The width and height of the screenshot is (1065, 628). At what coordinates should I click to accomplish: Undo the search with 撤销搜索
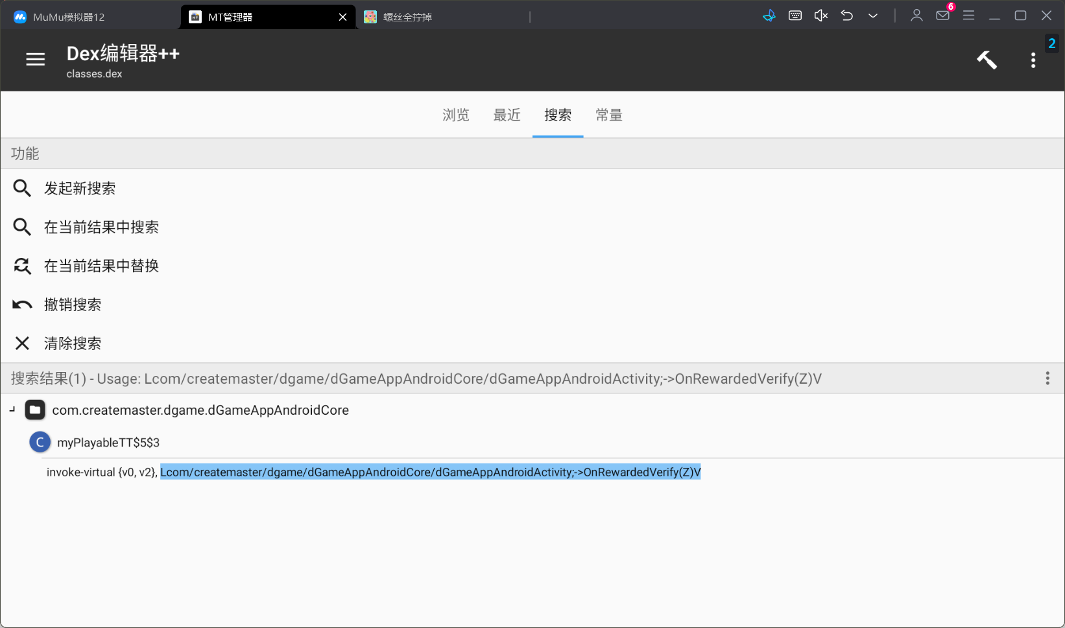[x=532, y=305]
